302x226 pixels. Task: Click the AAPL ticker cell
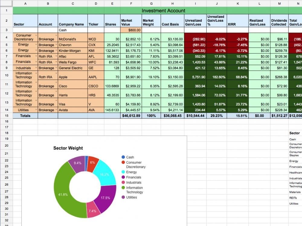(x=96, y=75)
